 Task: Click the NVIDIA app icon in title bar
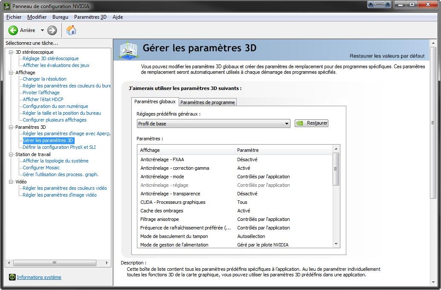click(x=7, y=6)
